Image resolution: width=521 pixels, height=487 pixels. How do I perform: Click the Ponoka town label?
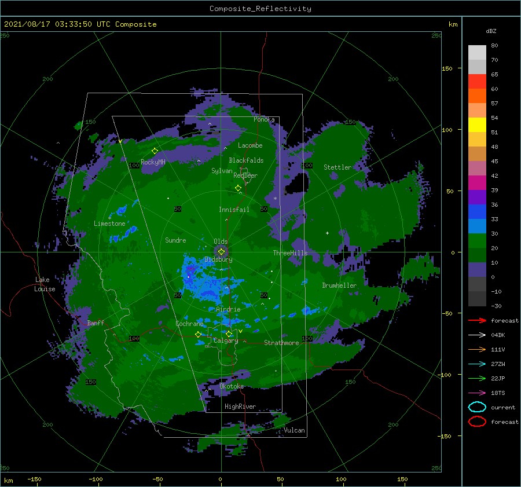coord(264,119)
